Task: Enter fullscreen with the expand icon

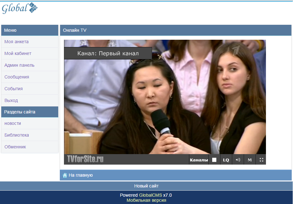Action: pos(262,160)
